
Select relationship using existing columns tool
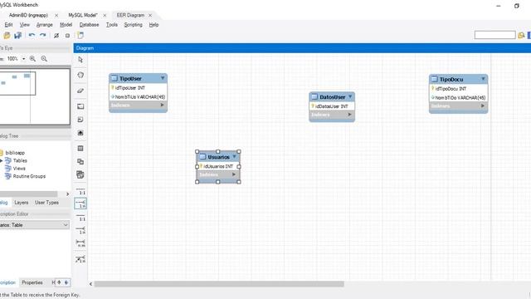80,259
